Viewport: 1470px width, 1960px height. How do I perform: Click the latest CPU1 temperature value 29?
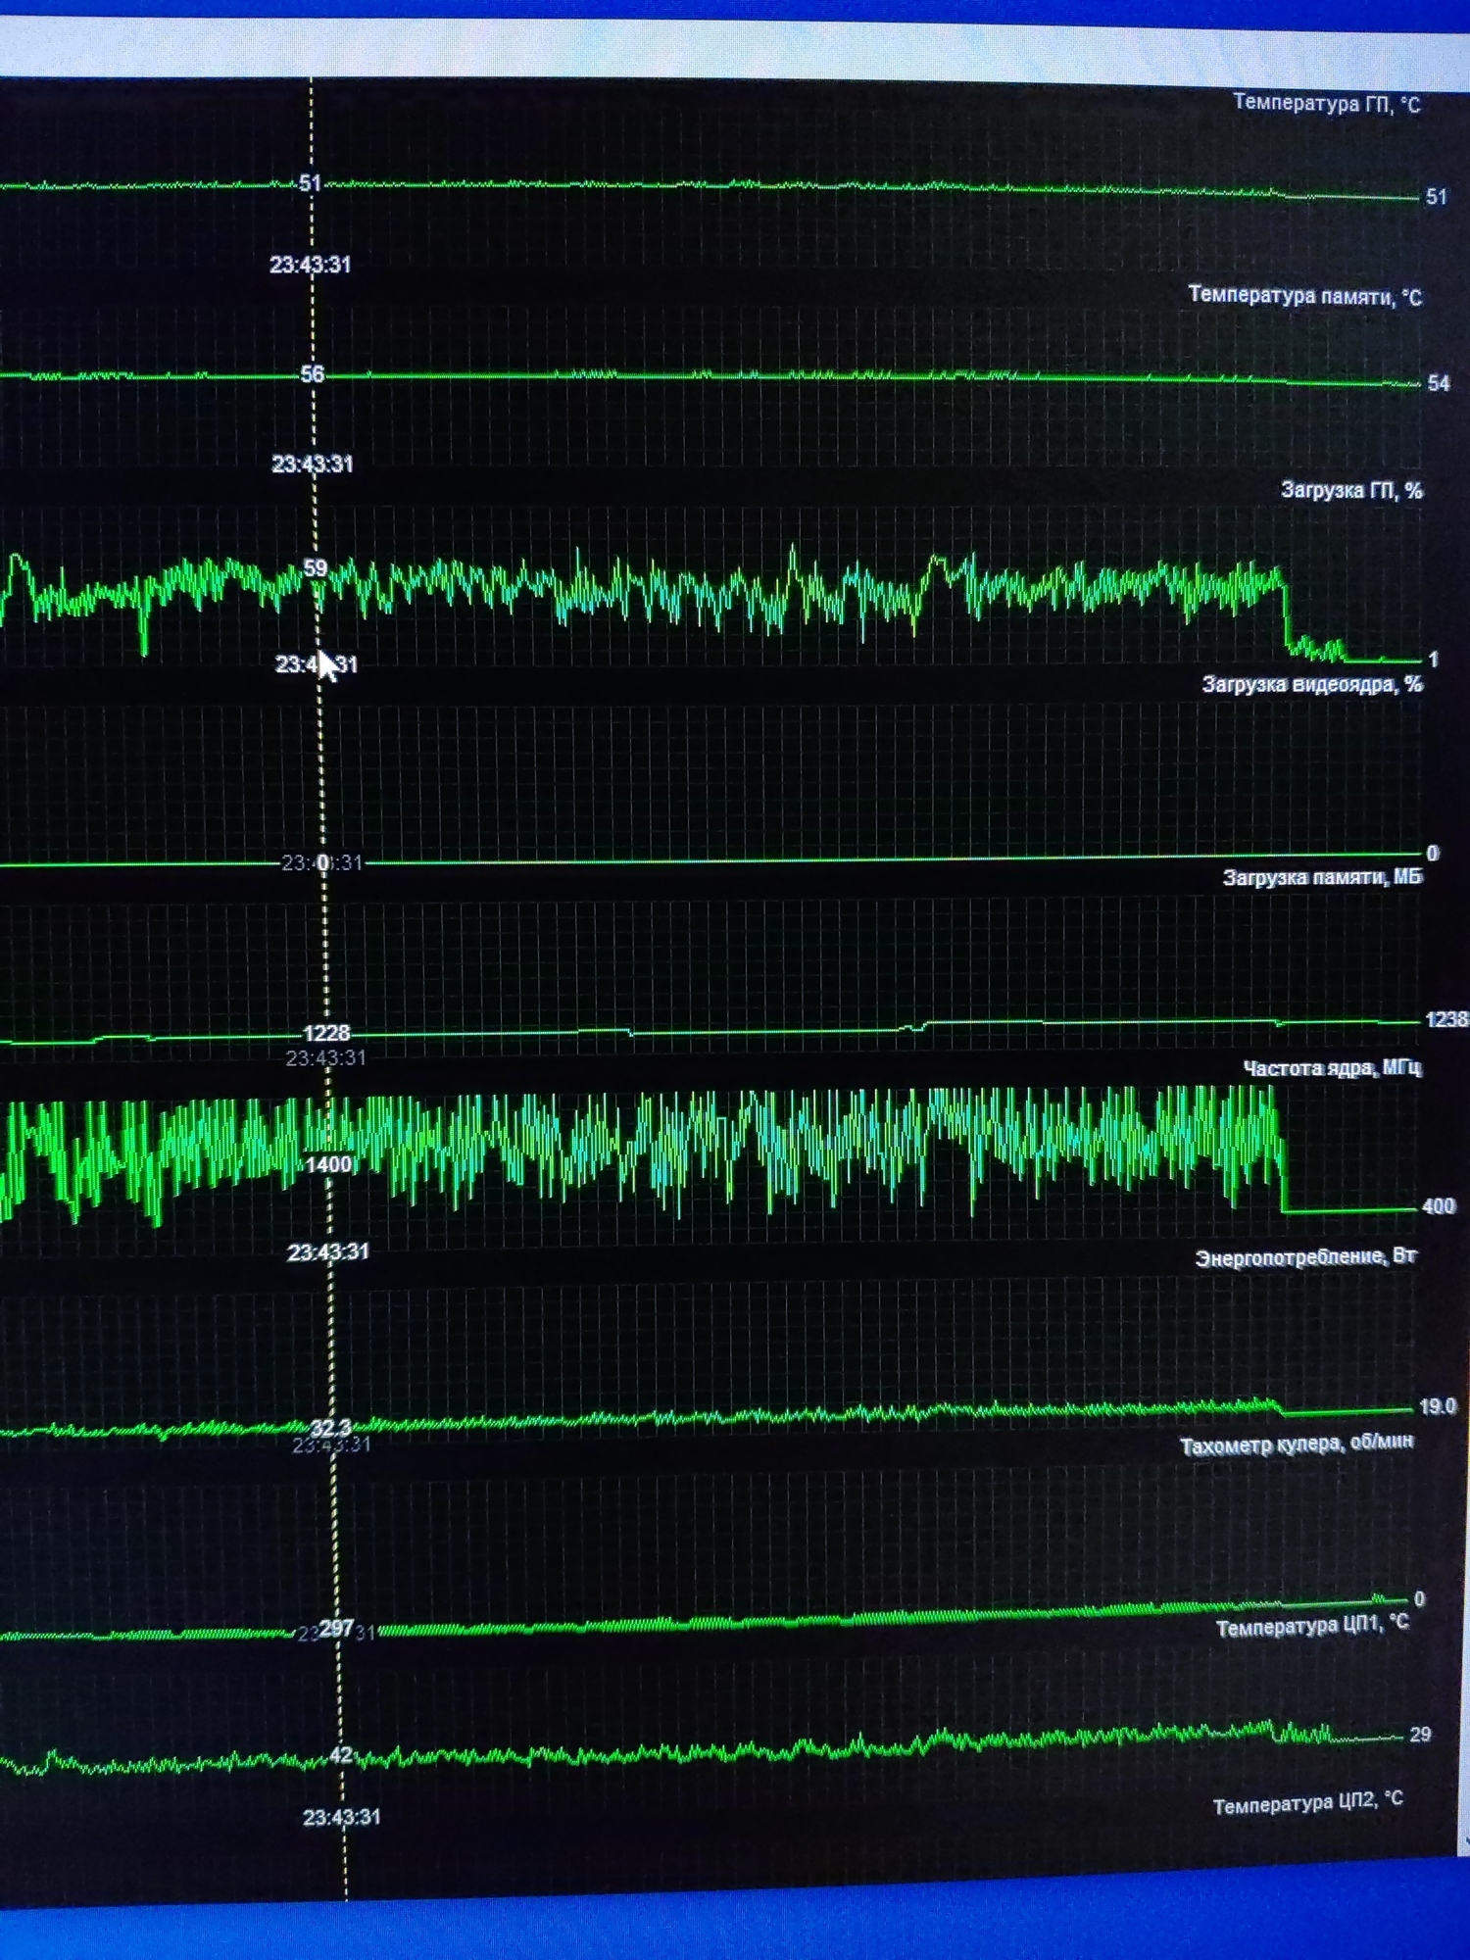[x=1420, y=1735]
